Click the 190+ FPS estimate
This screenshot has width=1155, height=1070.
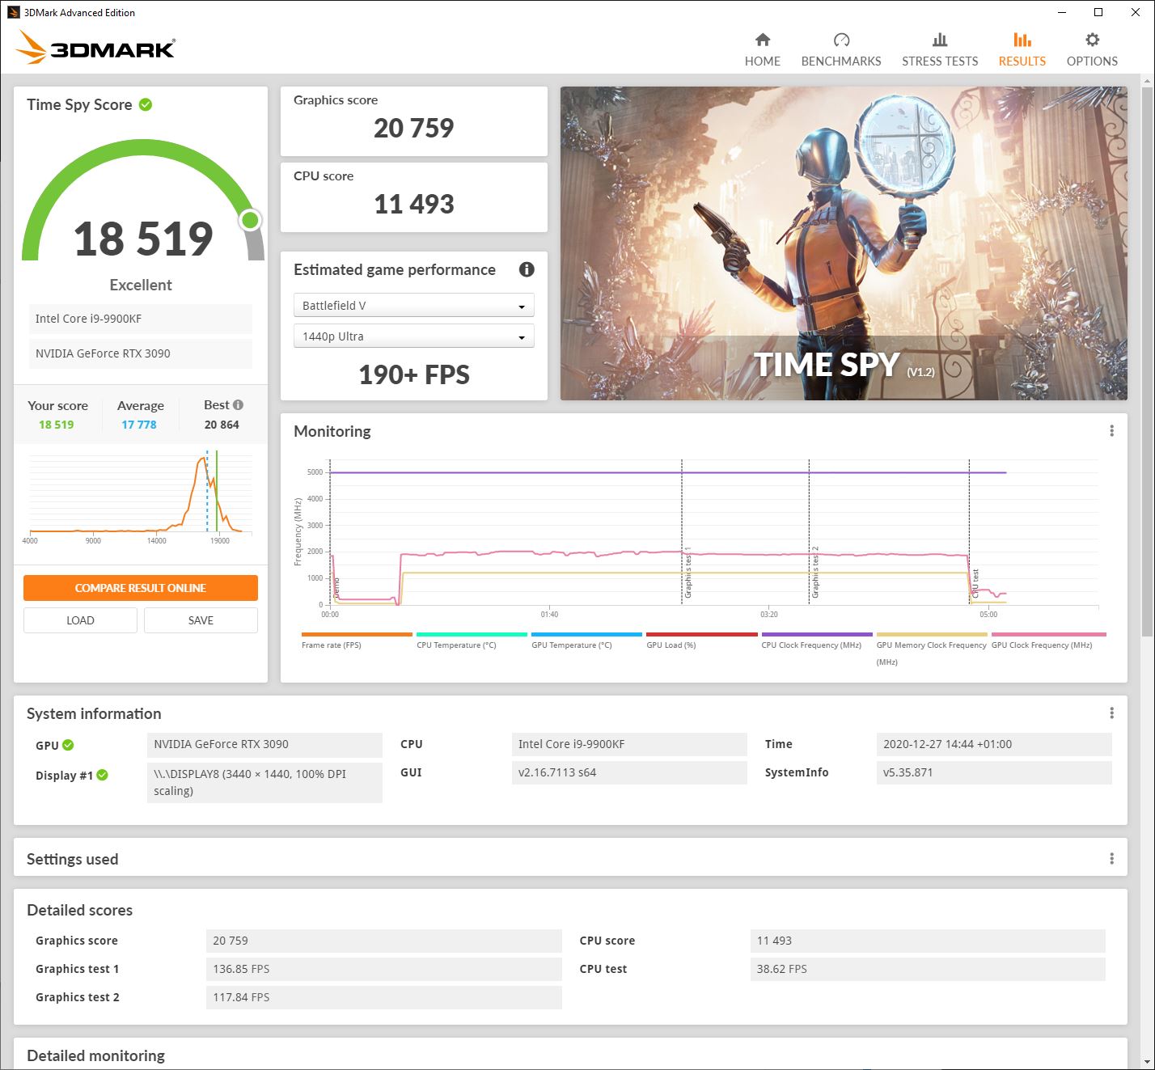click(414, 374)
